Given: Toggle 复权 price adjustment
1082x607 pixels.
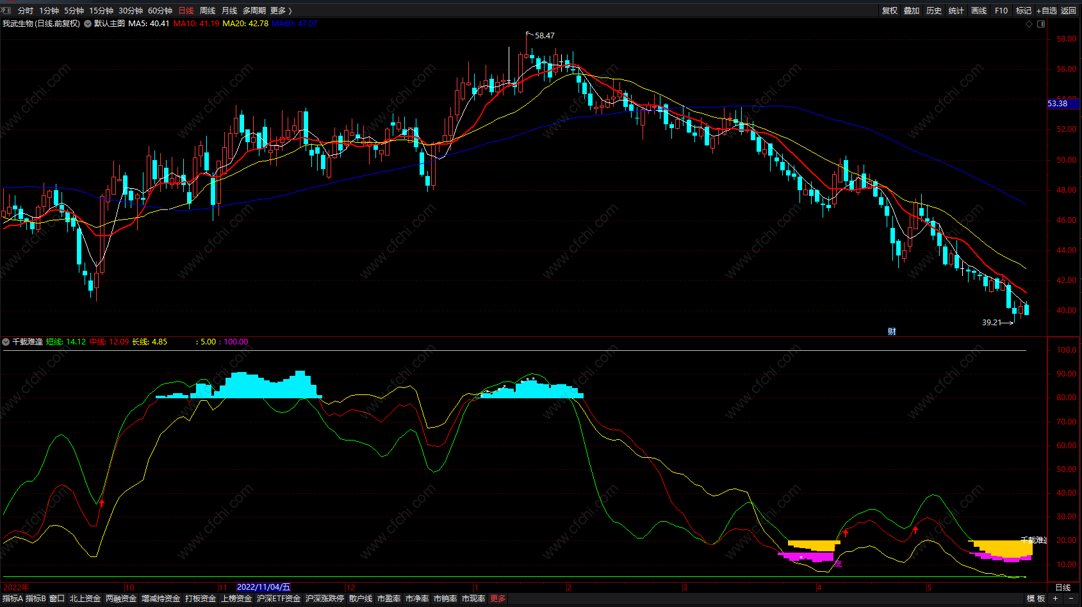Looking at the screenshot, I should tap(889, 10).
